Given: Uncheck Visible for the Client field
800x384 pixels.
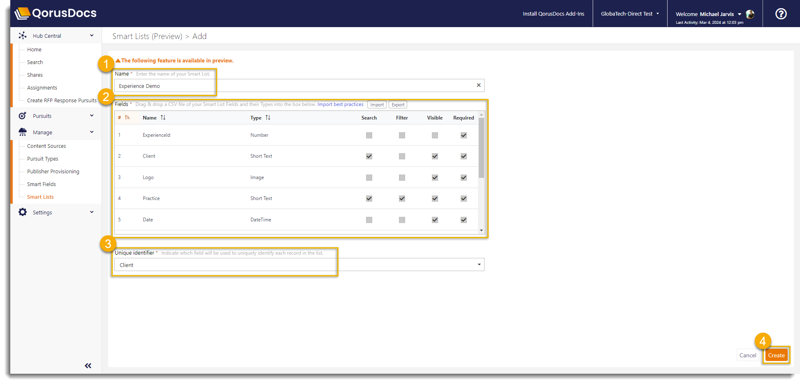Looking at the screenshot, I should 435,156.
